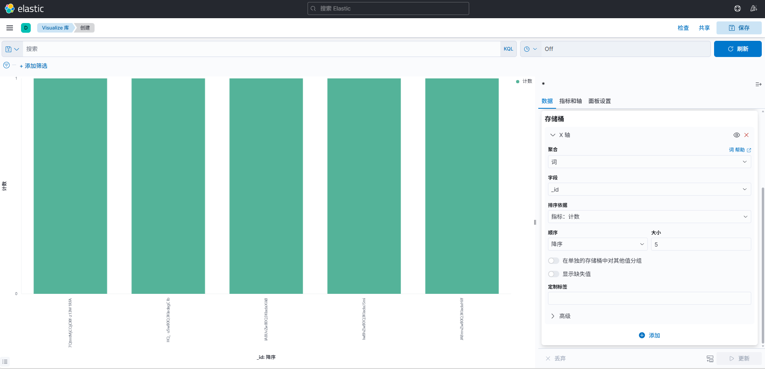Toggle chart legend list icon
The height and width of the screenshot is (369, 765).
click(5, 362)
